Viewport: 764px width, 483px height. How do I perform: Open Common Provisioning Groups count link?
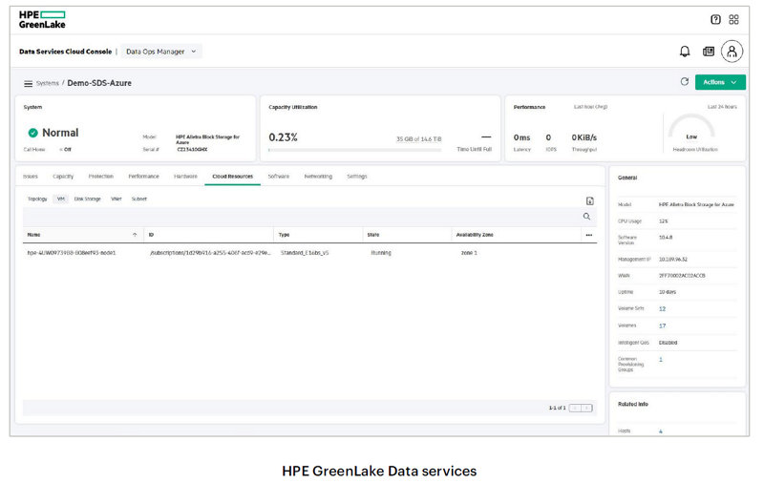click(661, 359)
